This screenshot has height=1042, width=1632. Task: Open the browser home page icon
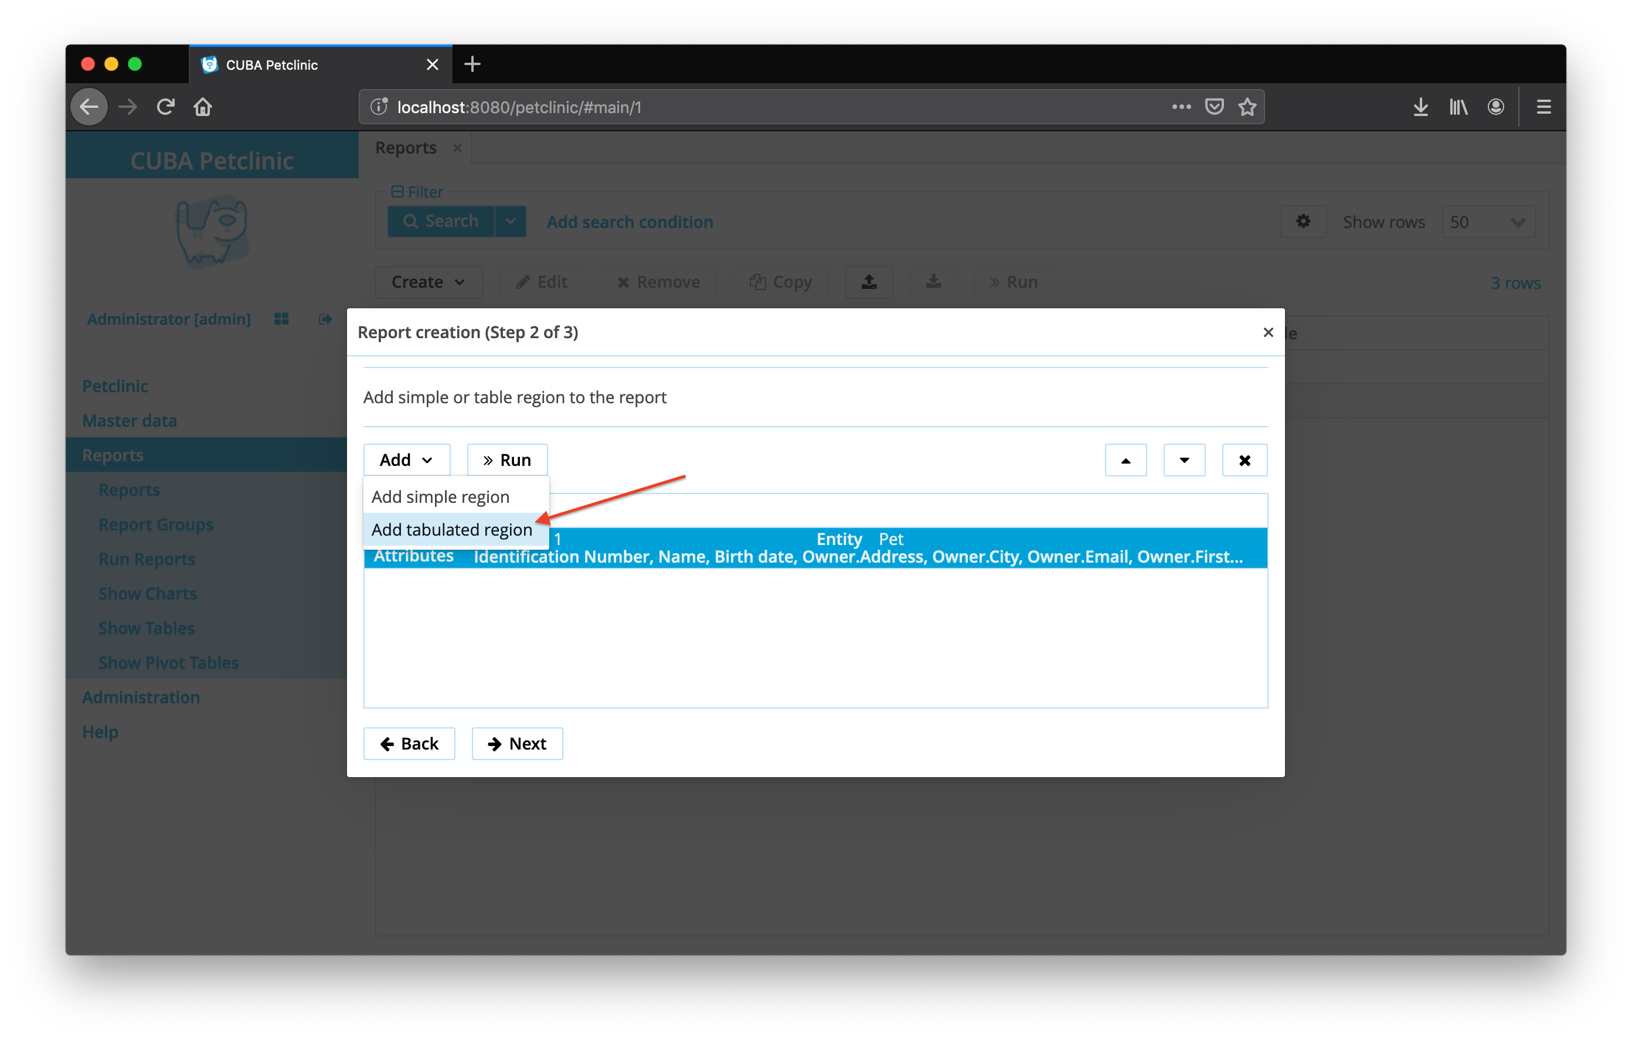pos(203,107)
